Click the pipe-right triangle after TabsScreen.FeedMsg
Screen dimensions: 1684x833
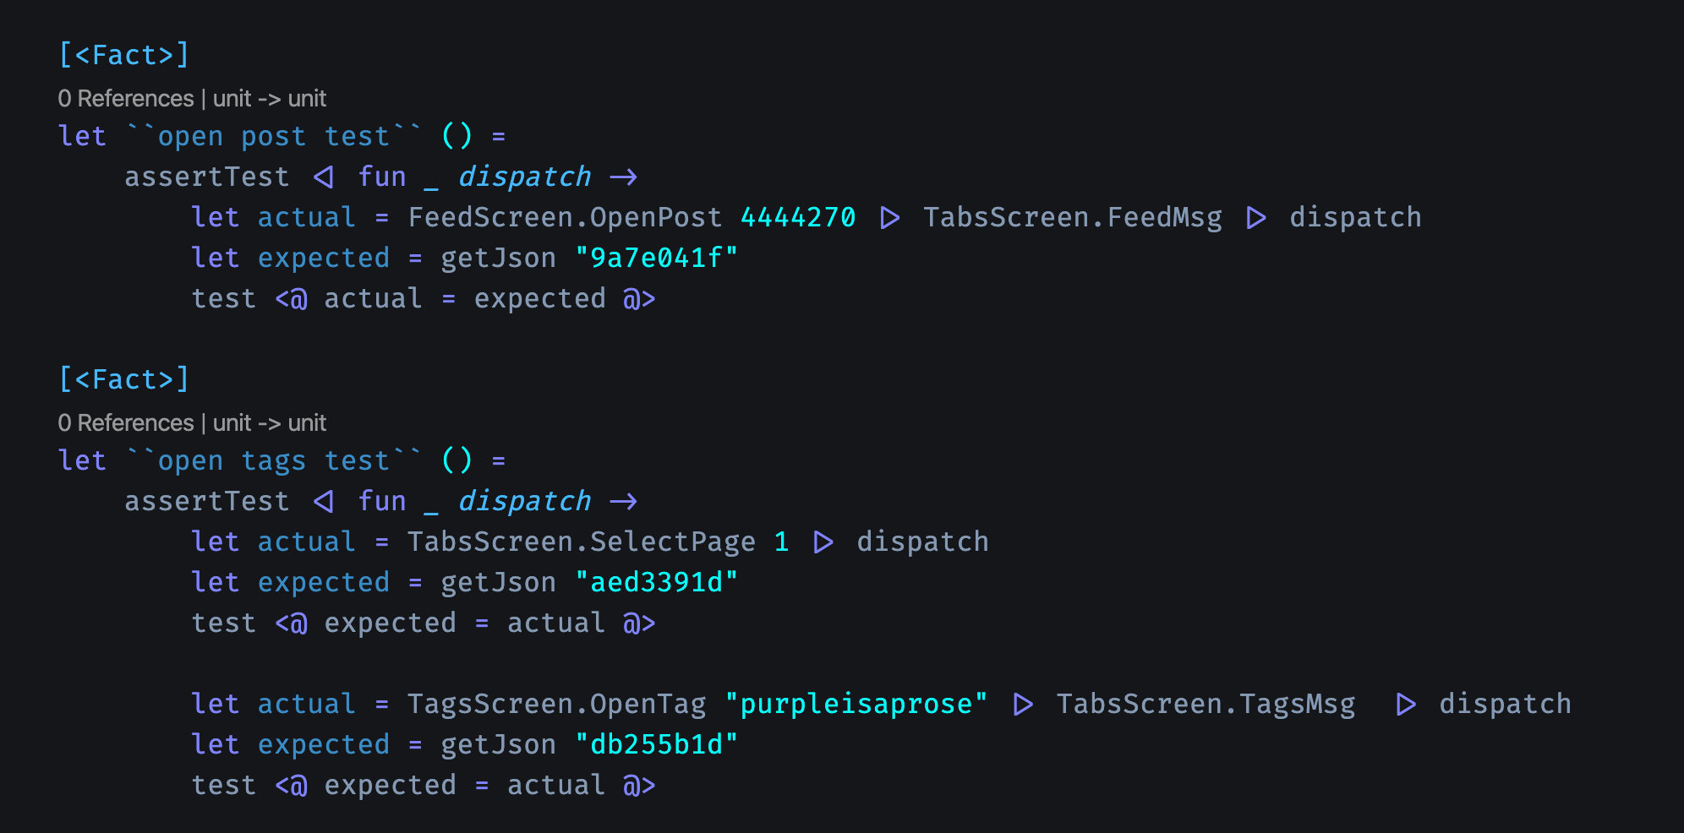tap(1256, 218)
